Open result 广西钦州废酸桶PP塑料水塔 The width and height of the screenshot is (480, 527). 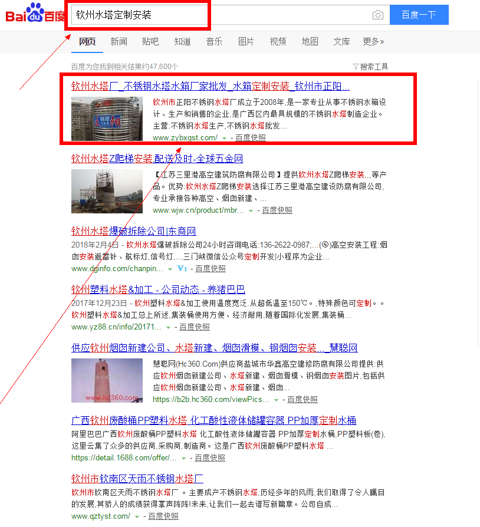214,420
